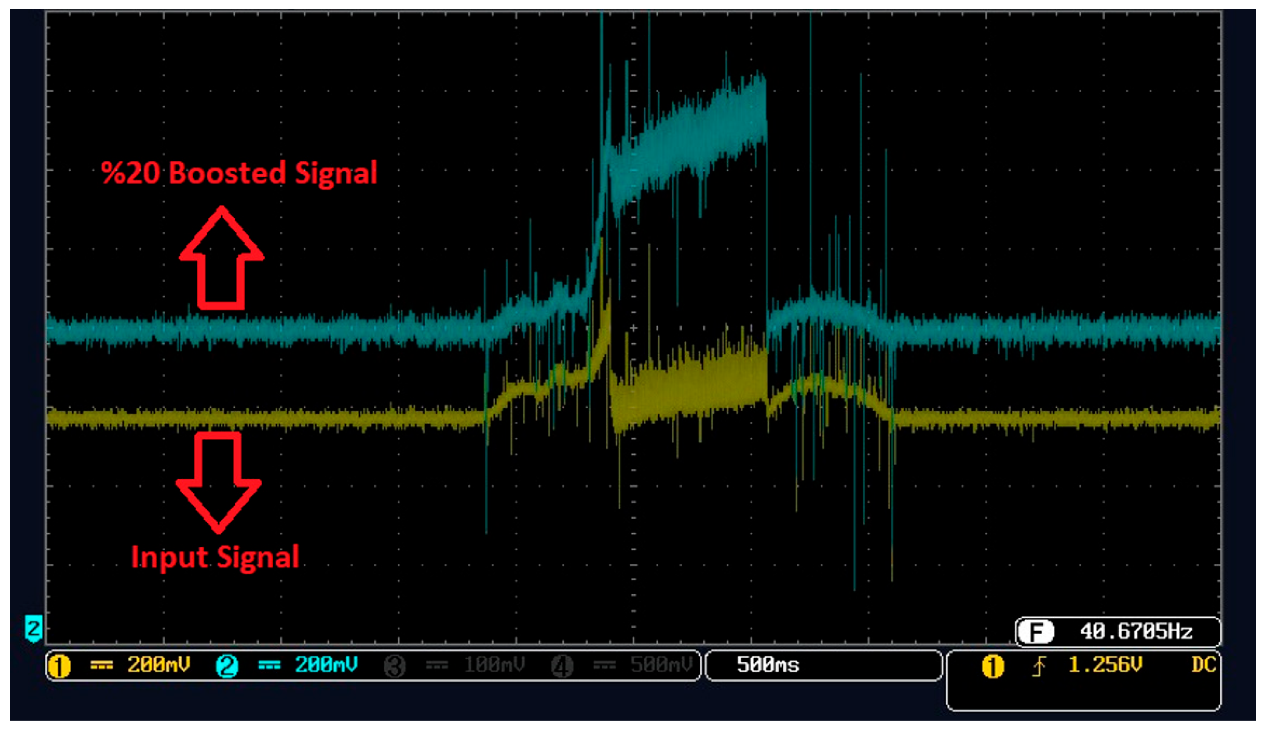Image resolution: width=1265 pixels, height=729 pixels.
Task: Select channel 1 200mV scale value
Action: 158,665
